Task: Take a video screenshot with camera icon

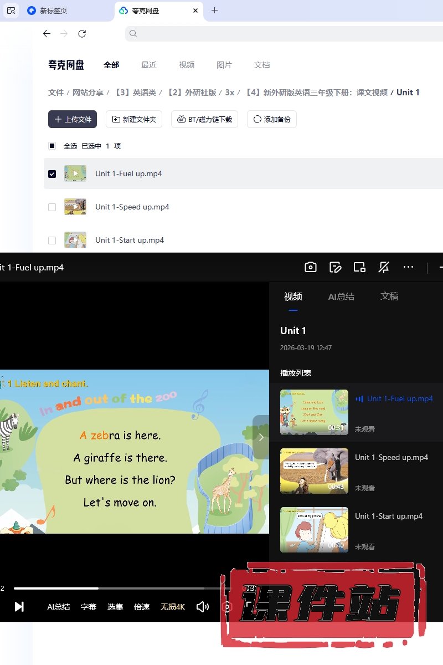Action: 311,268
